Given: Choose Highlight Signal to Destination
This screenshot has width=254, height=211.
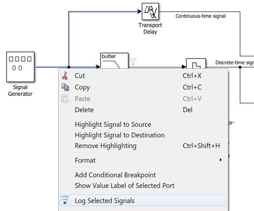Looking at the screenshot, I should pos(143,135).
